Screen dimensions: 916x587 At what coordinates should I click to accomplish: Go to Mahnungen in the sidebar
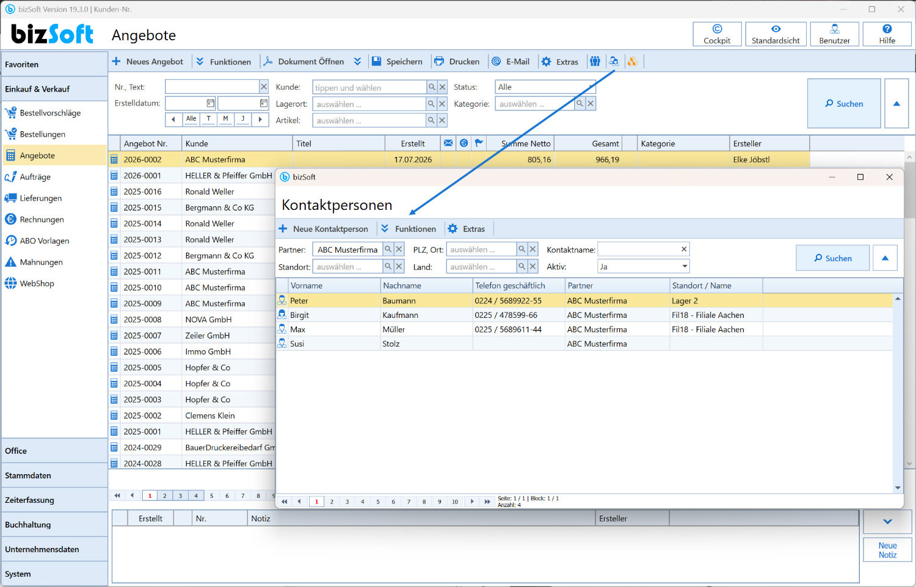click(x=54, y=262)
